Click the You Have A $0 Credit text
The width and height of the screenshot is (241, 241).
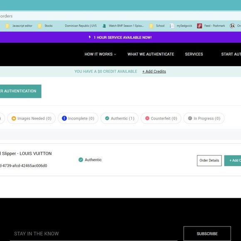(106, 71)
